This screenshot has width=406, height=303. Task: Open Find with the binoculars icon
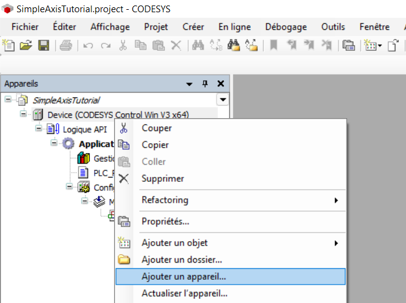[x=198, y=45]
